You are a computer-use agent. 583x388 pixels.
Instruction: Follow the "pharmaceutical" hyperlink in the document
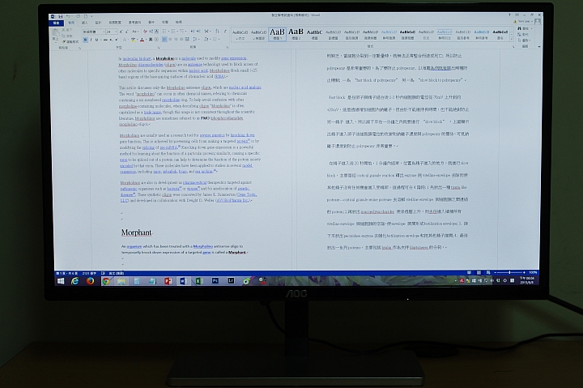[x=194, y=182]
